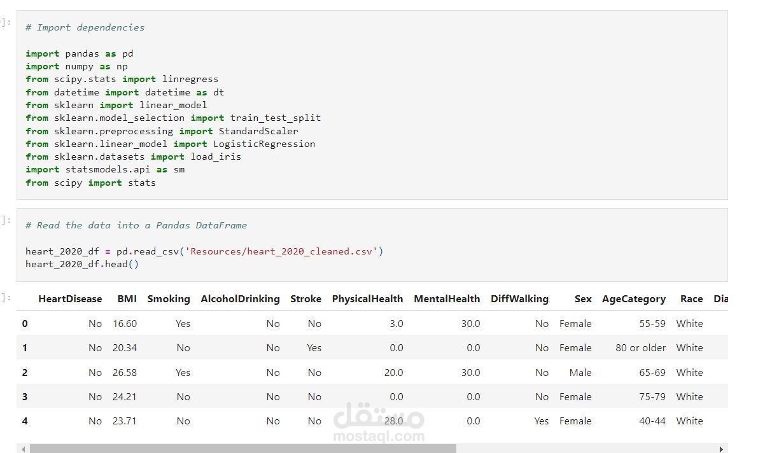Screen dimensions: 758x453
Task: Click the Yes value in DiffWalking column
Action: tap(542, 421)
